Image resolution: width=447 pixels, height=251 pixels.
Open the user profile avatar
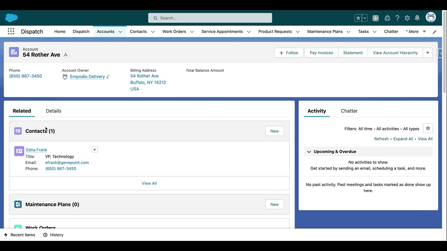(x=431, y=17)
